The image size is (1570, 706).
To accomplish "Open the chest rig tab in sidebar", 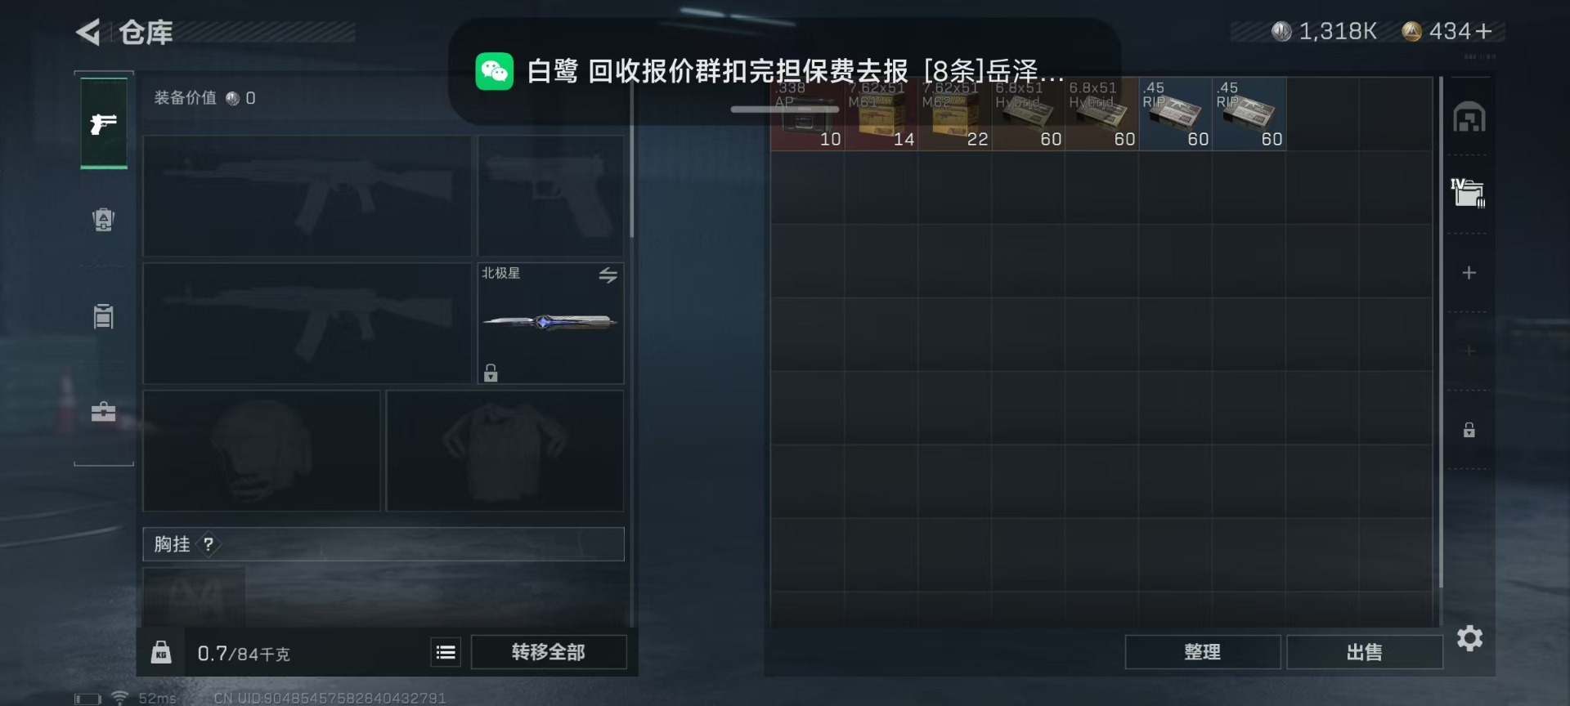I will pos(103,315).
